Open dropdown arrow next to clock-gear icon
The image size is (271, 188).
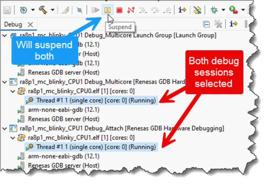coord(33,10)
